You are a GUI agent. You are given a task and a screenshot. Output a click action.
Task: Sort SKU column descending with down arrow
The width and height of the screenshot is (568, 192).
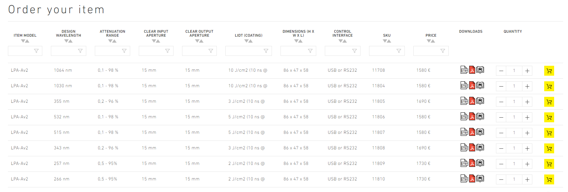tap(385, 41)
